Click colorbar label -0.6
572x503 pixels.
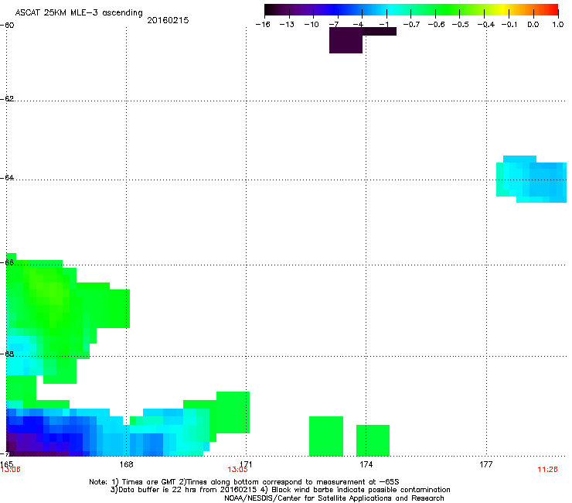(x=436, y=25)
